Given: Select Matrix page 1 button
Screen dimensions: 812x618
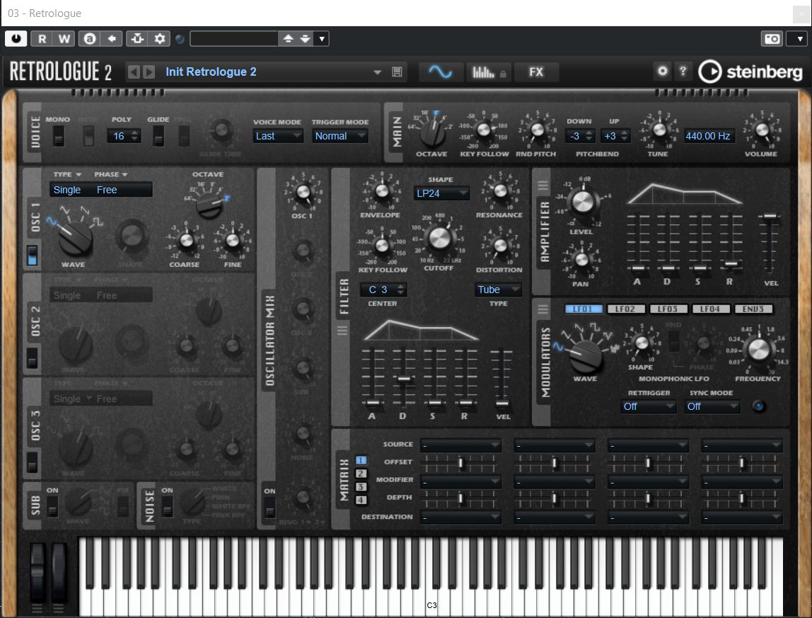Looking at the screenshot, I should pos(361,460).
